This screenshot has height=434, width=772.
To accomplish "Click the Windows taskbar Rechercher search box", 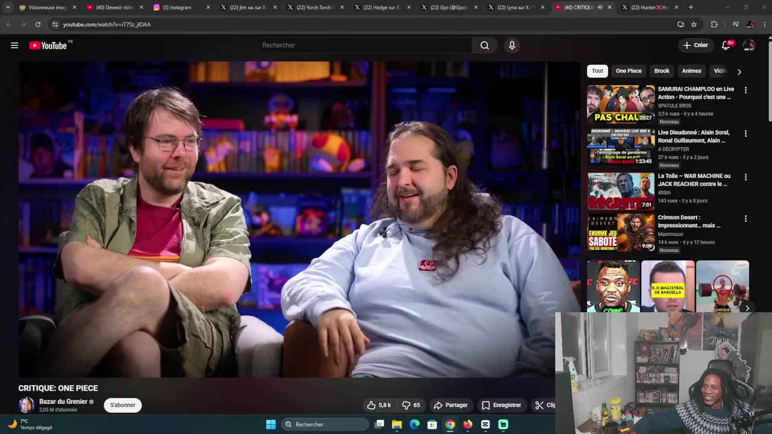I will click(x=324, y=424).
